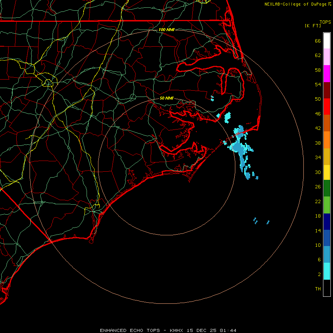Click the cyan echo cell over Pamlico Sound

tap(228, 117)
